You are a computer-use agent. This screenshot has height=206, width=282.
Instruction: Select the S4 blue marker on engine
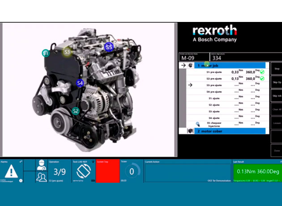click(x=80, y=83)
